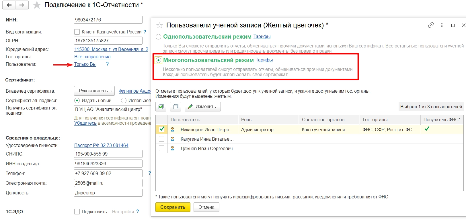Open help for Клиент Казначейства России
The height and width of the screenshot is (221, 466).
pyautogui.click(x=145, y=32)
